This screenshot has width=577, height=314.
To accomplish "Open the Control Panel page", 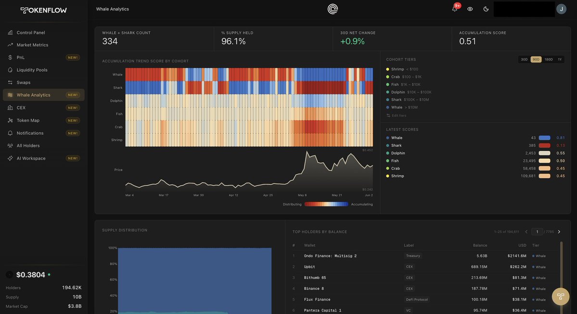I will [x=43, y=32].
